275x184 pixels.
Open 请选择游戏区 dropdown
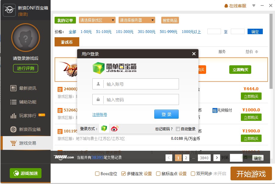tap(97, 20)
